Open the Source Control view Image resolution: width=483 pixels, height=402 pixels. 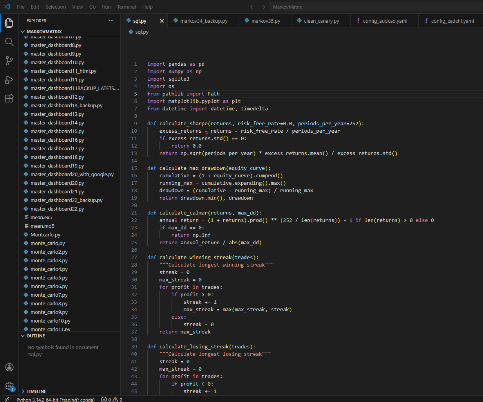(x=9, y=61)
